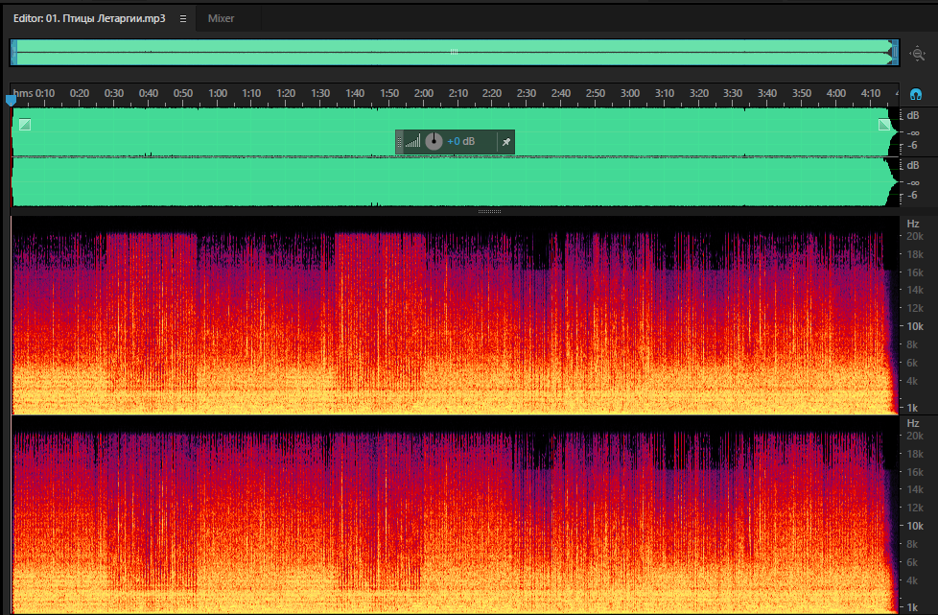Select the Editor: 01. Птицы Летаргии.mp3 tab
Screen dimensions: 938x615
[89, 18]
